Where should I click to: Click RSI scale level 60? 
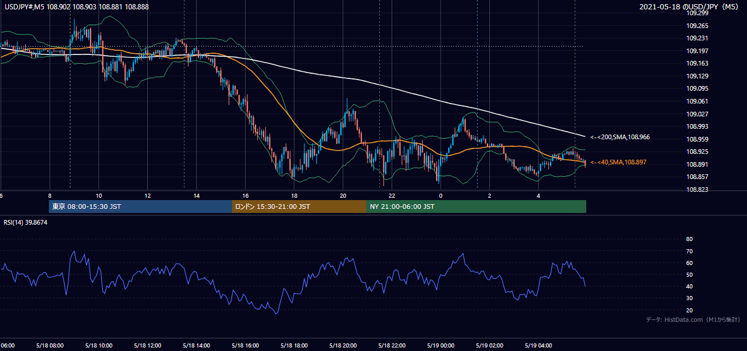(x=689, y=263)
